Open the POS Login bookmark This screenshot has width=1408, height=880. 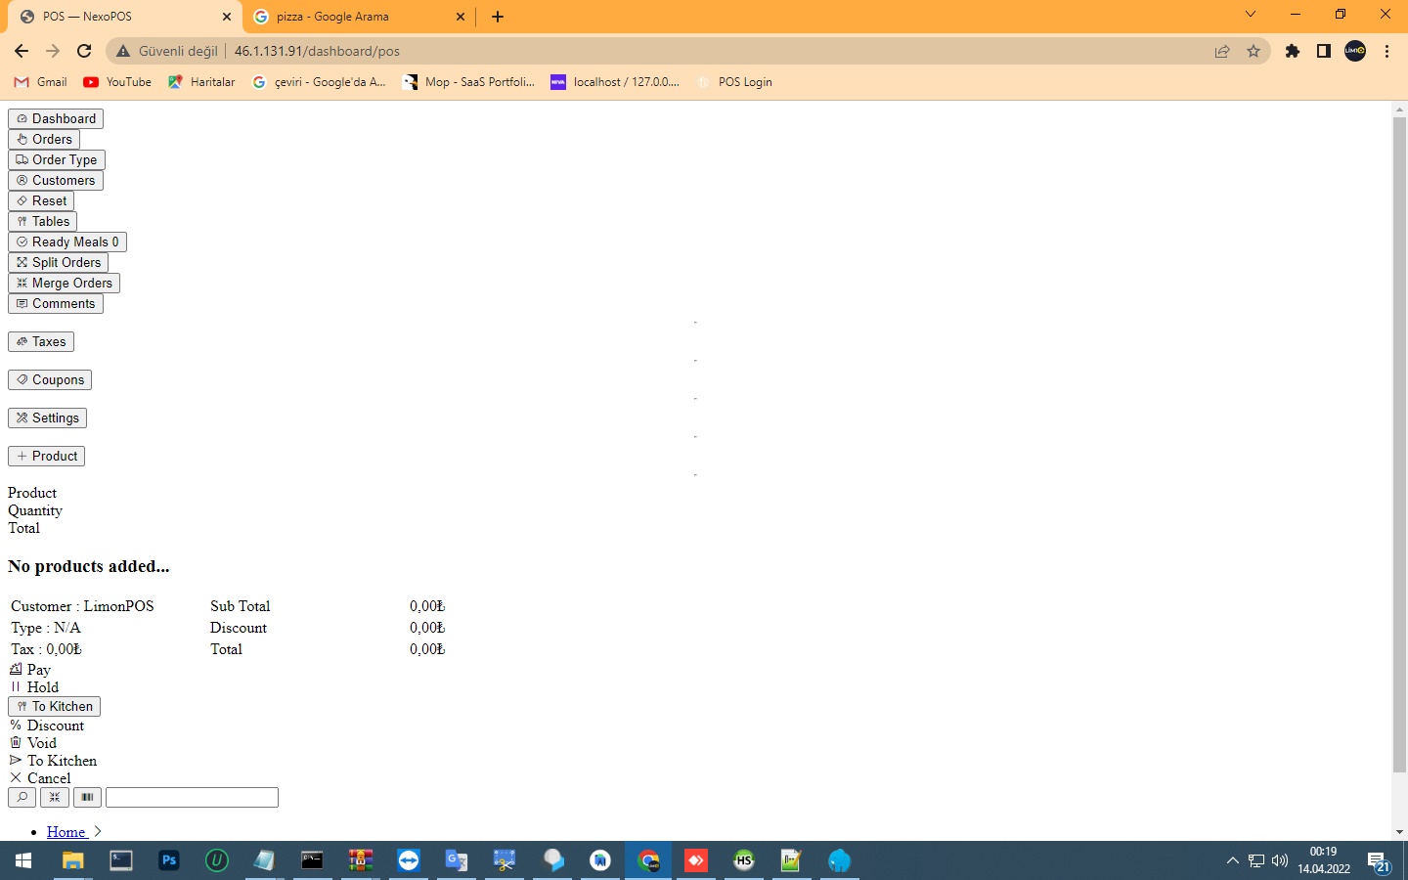(735, 82)
